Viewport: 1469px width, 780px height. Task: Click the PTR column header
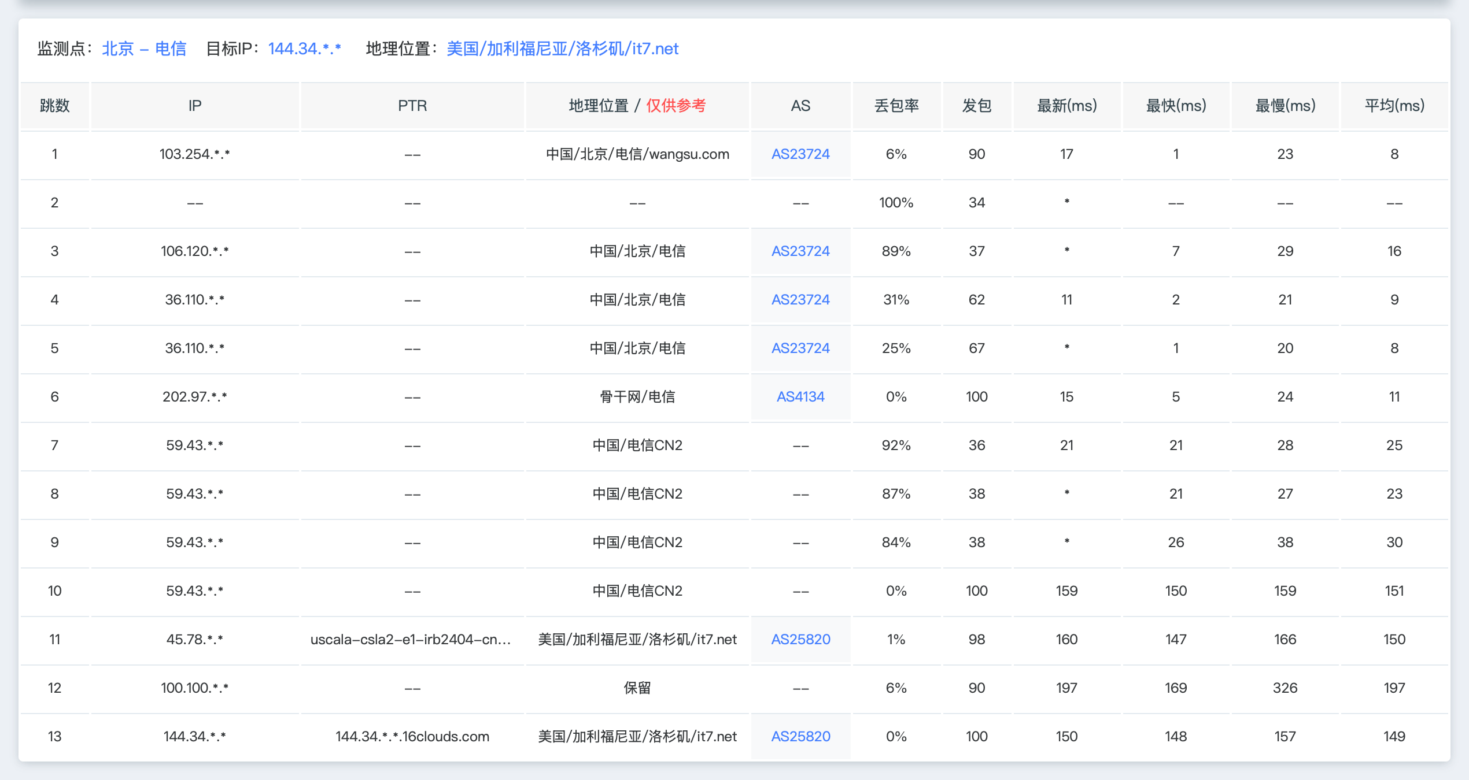point(412,106)
